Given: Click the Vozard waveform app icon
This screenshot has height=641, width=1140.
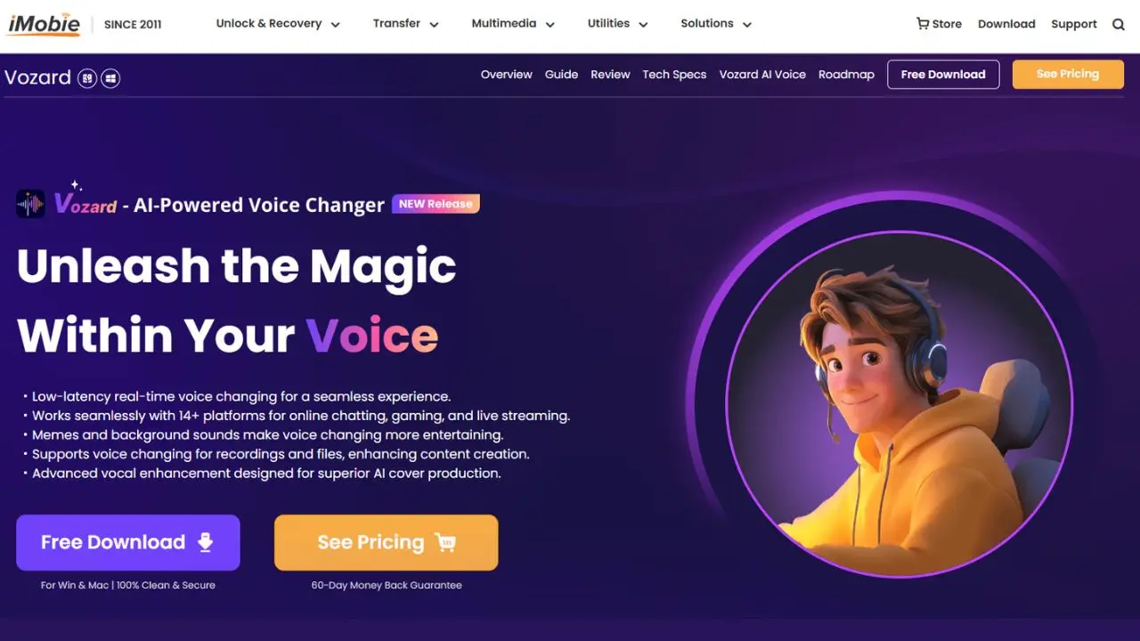Looking at the screenshot, I should (x=31, y=204).
